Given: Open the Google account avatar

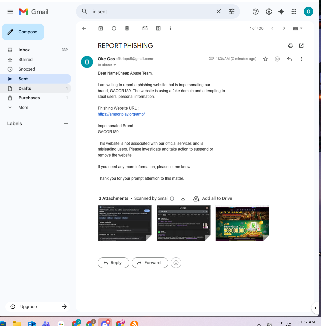Looking at the screenshot, I should (x=308, y=11).
